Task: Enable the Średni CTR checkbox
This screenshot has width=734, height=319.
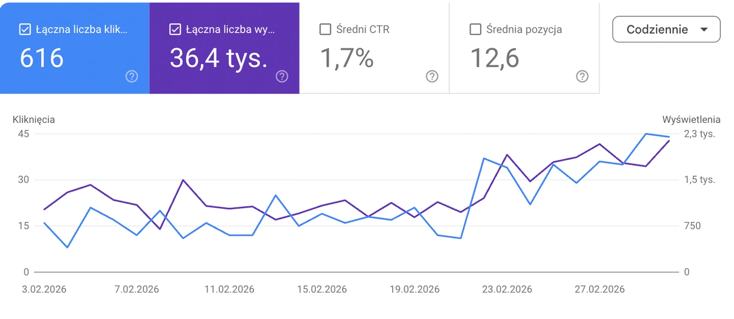Action: pyautogui.click(x=325, y=30)
